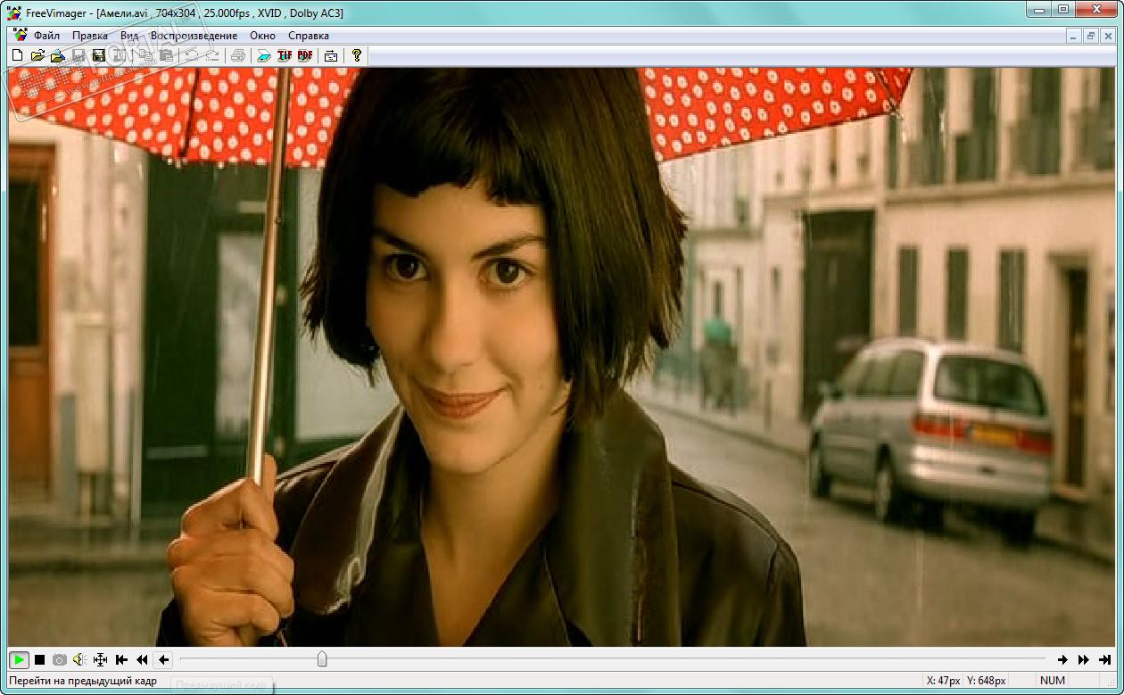Click the redo arrow icon
The image size is (1124, 695).
pyautogui.click(x=212, y=55)
